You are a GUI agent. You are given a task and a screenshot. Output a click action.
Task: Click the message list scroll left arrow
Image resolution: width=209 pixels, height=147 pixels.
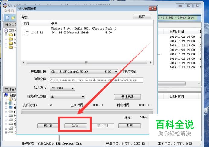[23, 62]
